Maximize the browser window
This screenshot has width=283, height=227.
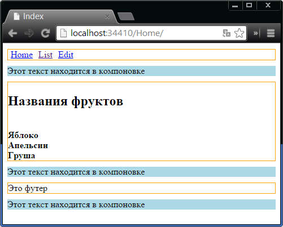pyautogui.click(x=249, y=5)
